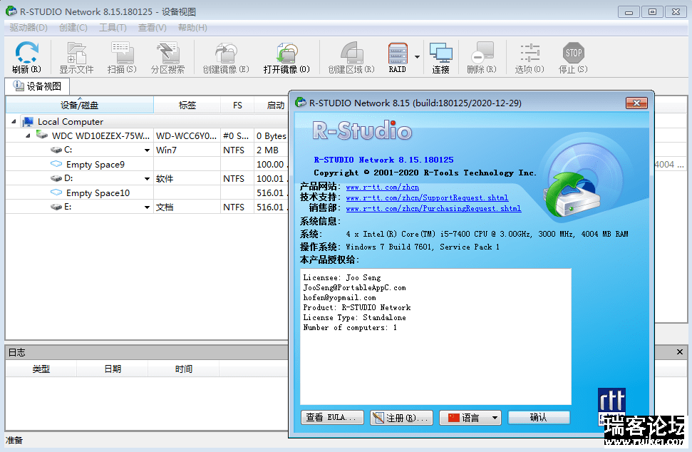Click the Type (类型) log column header
Screen dimensions: 692x452
41,369
